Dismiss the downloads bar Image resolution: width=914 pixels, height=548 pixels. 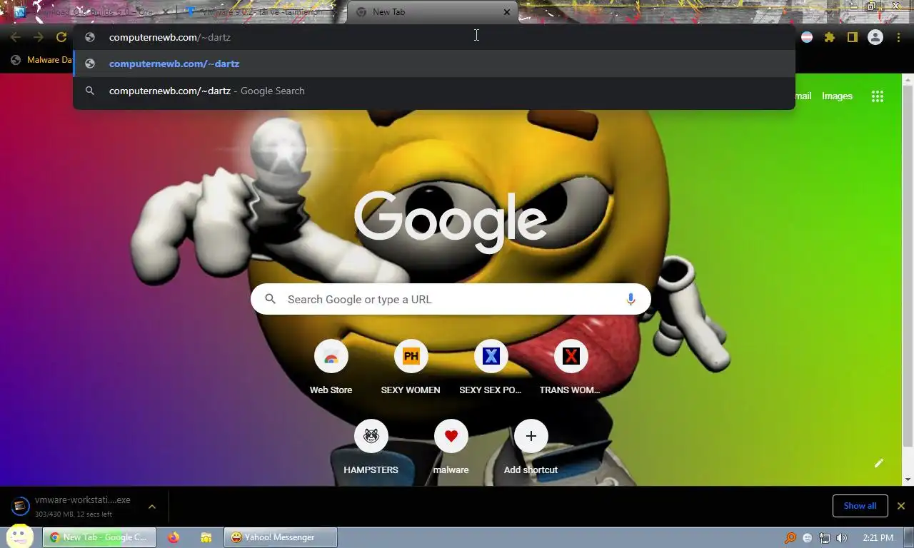[901, 506]
